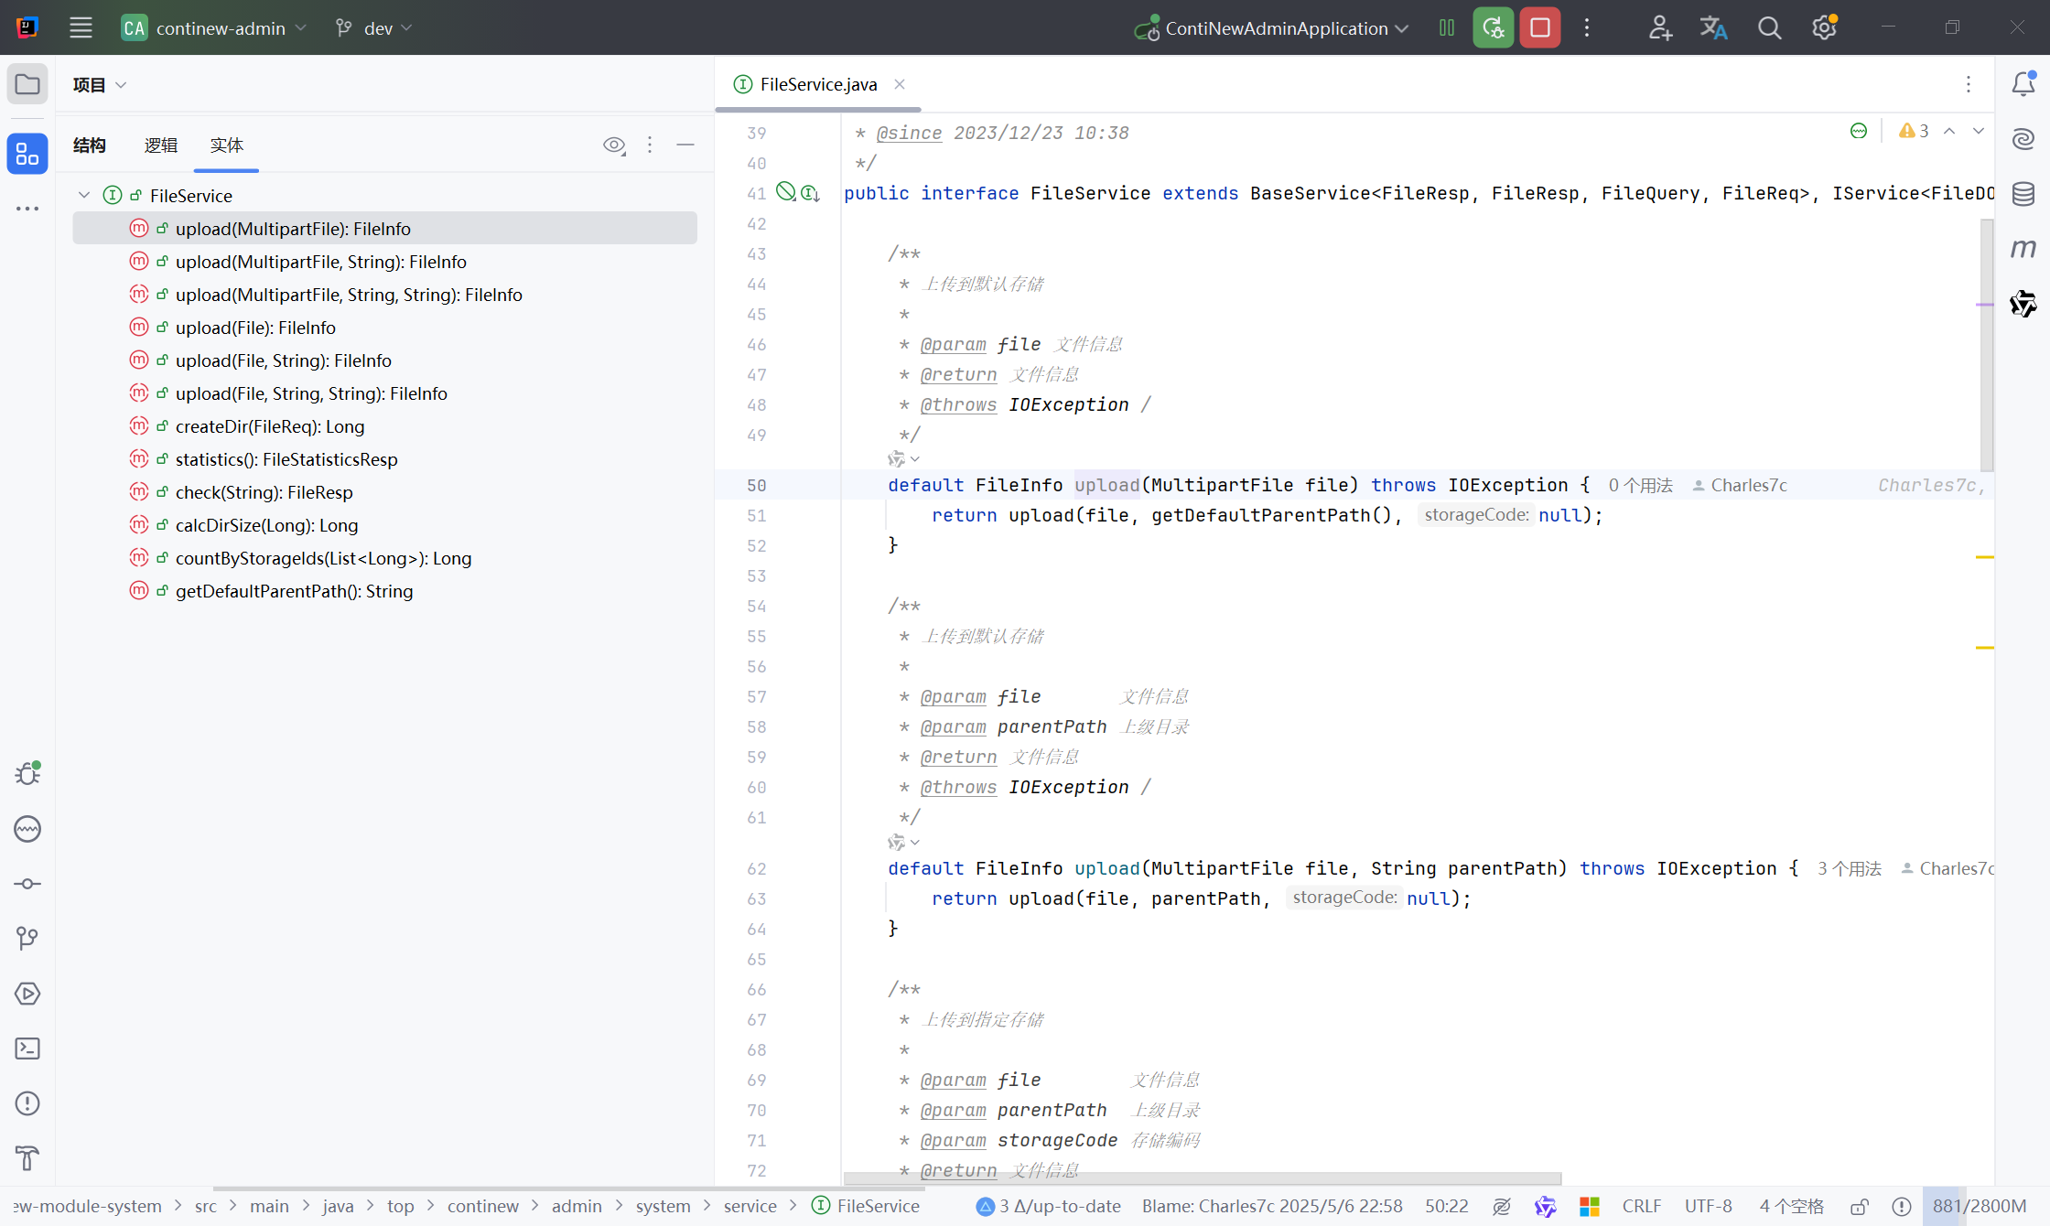Click the UTF-8 encoding widget
Image resolution: width=2050 pixels, height=1226 pixels.
(1708, 1207)
